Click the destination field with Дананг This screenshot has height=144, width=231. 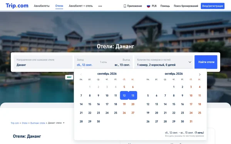(43, 62)
